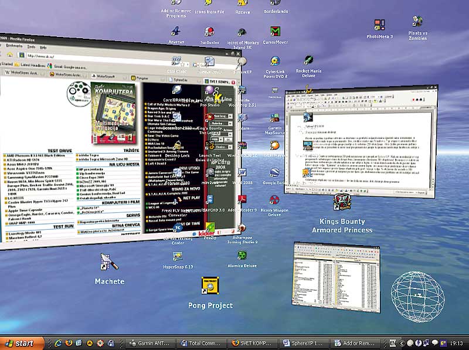The image size is (469, 350).
Task: Launch CyberLink PowerDVD 8 icon
Action: coord(275,62)
